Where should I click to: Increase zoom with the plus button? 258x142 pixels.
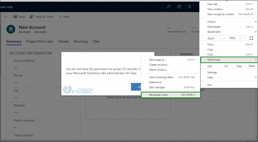point(240,38)
